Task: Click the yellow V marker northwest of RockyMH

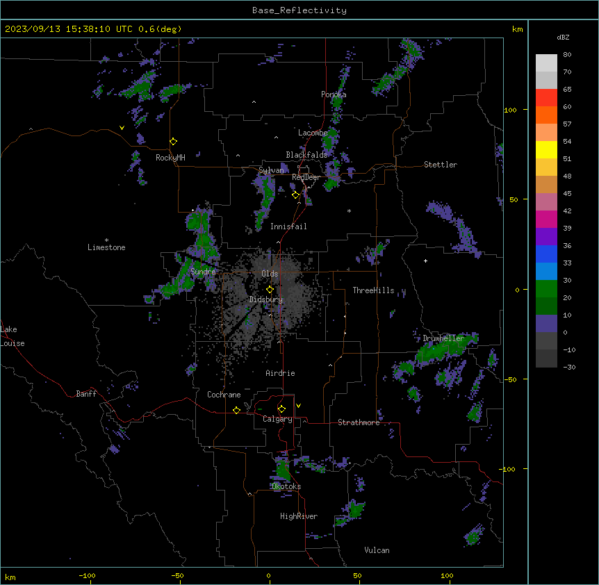Action: 122,128
